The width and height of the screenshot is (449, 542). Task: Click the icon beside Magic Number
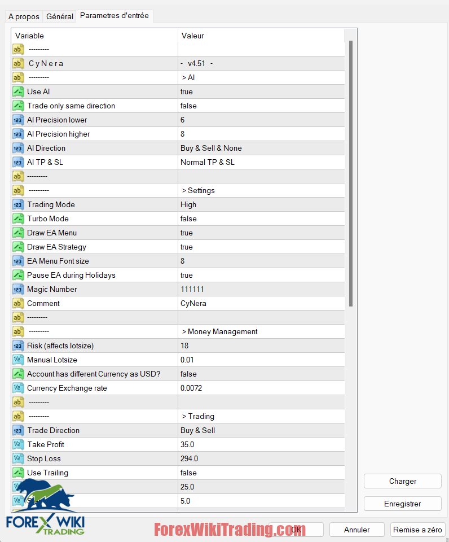(18, 289)
